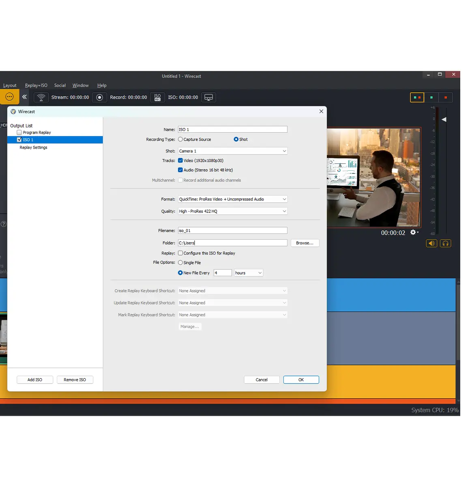Open the external monitor output icon
The width and height of the screenshot is (472, 487).
[208, 97]
